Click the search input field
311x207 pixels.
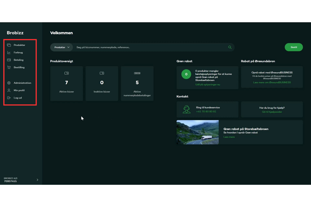click(x=148, y=47)
